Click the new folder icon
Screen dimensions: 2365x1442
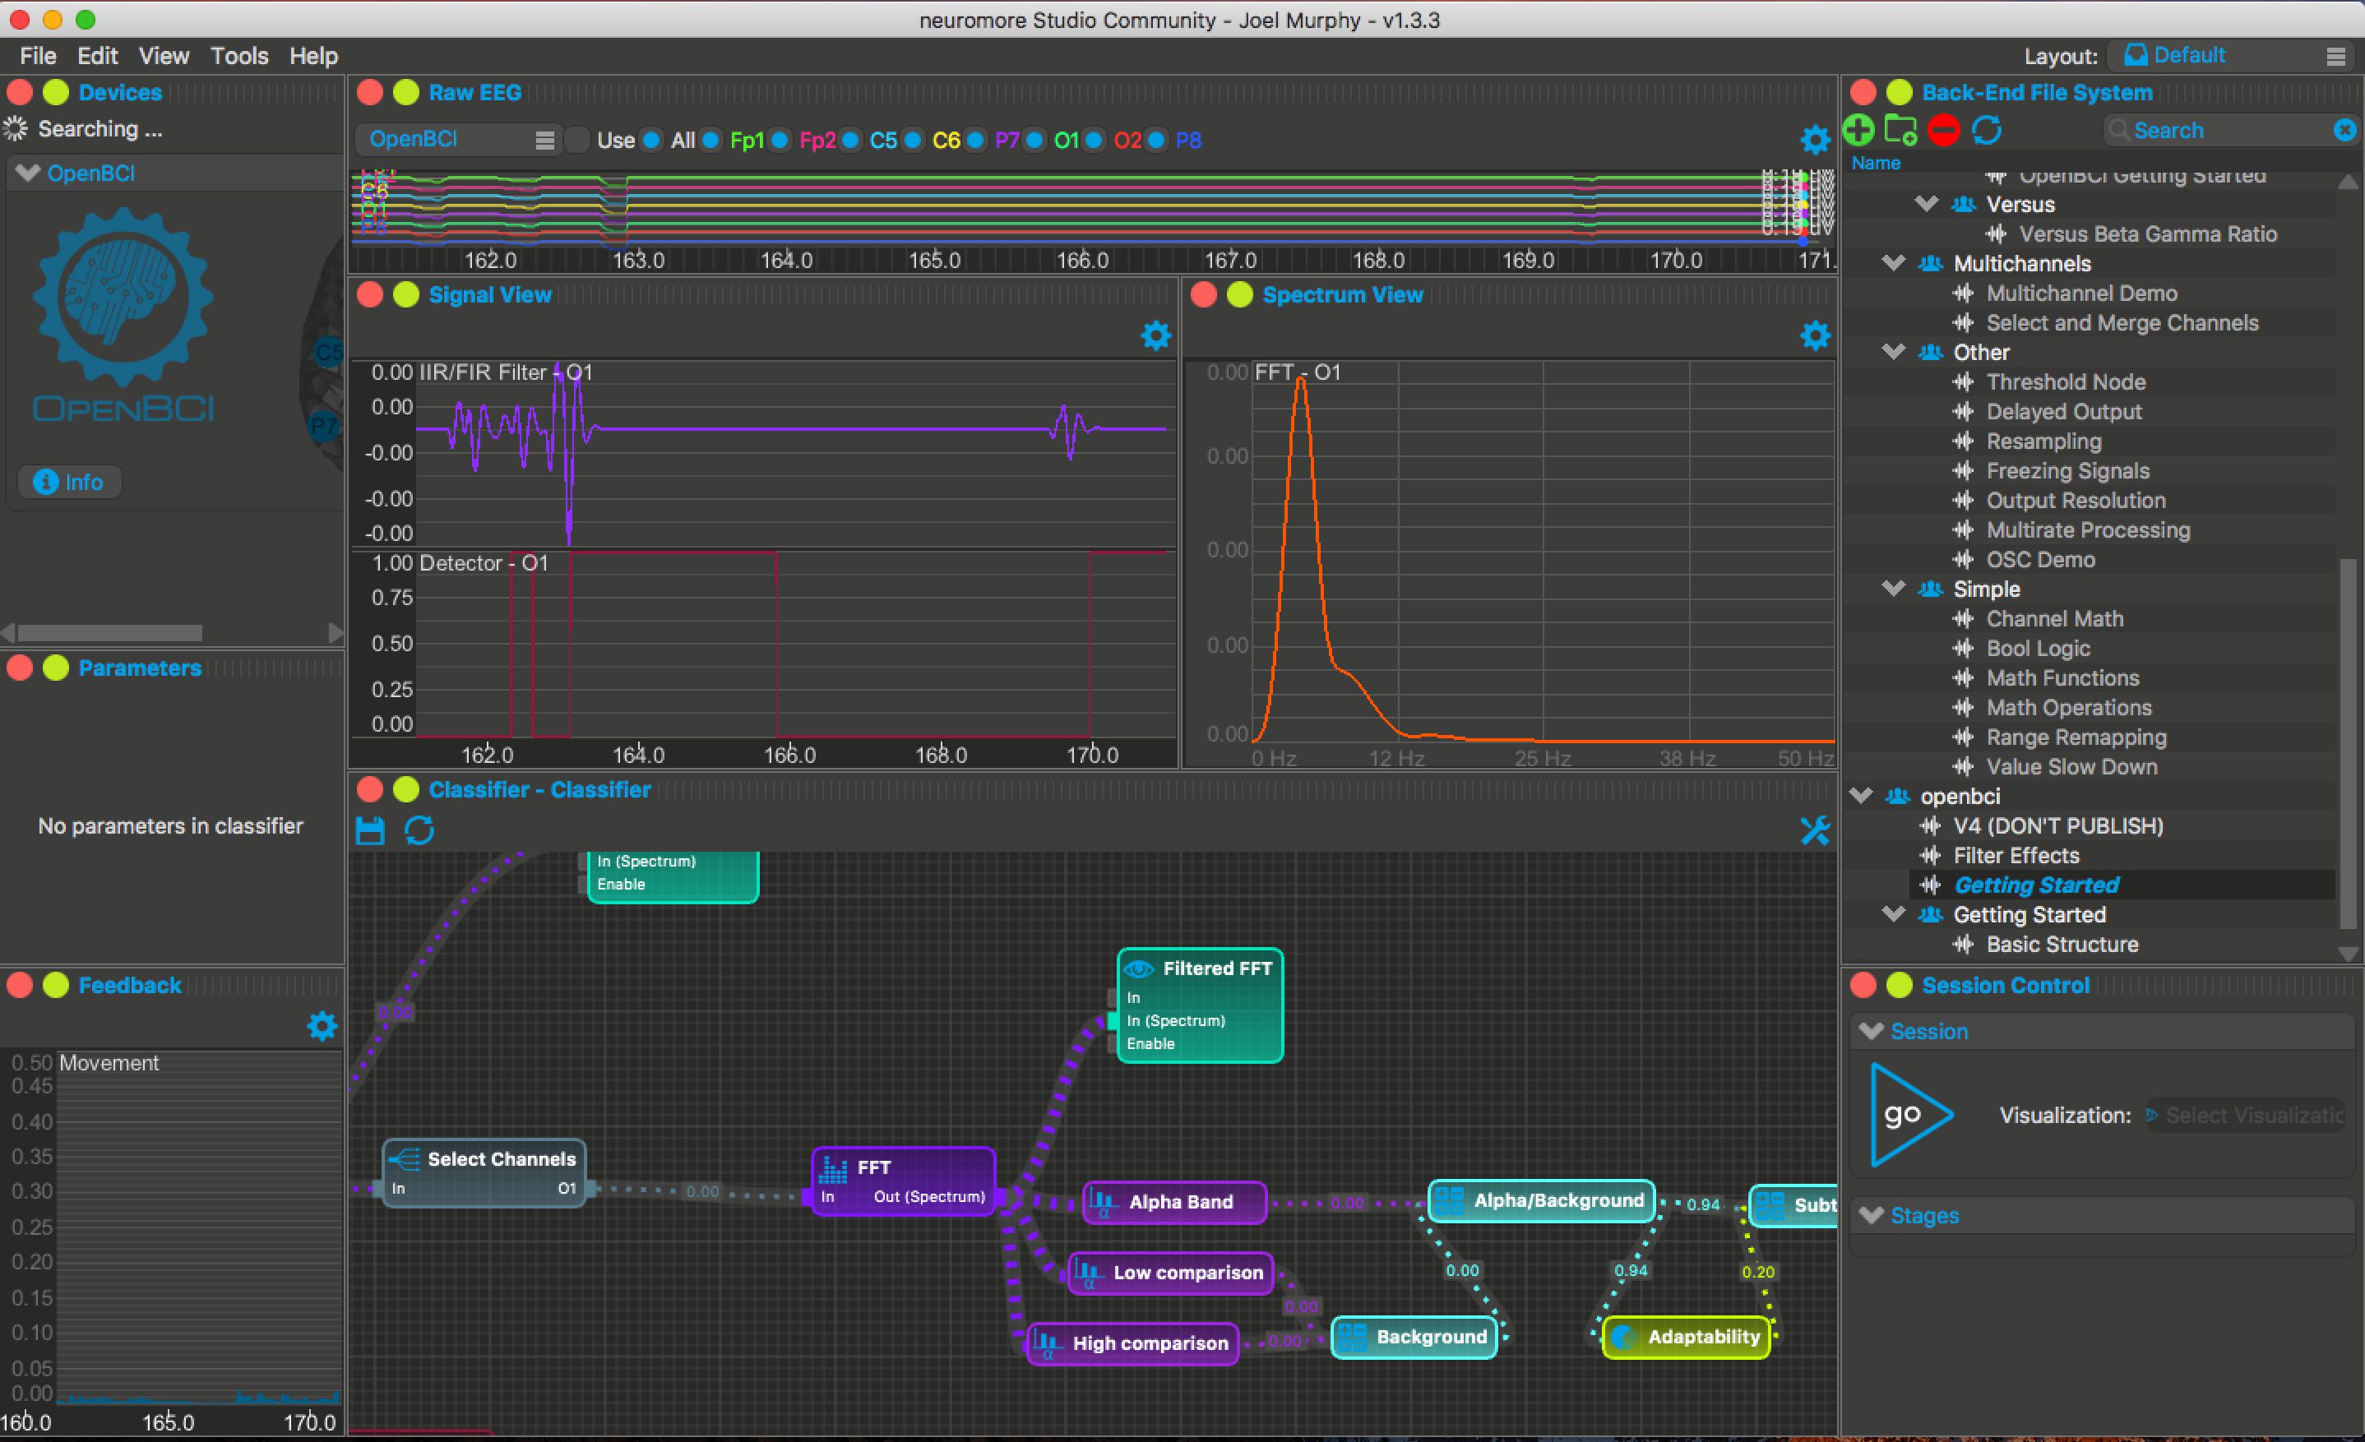1900,131
